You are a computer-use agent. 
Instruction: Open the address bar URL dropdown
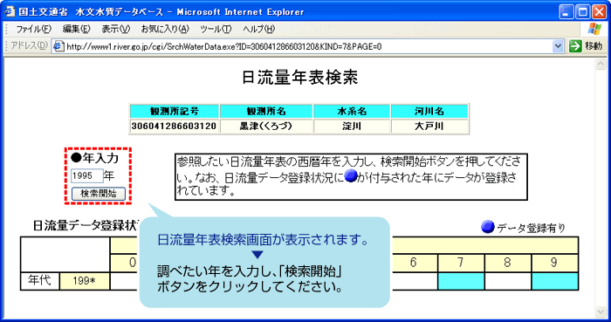point(558,46)
